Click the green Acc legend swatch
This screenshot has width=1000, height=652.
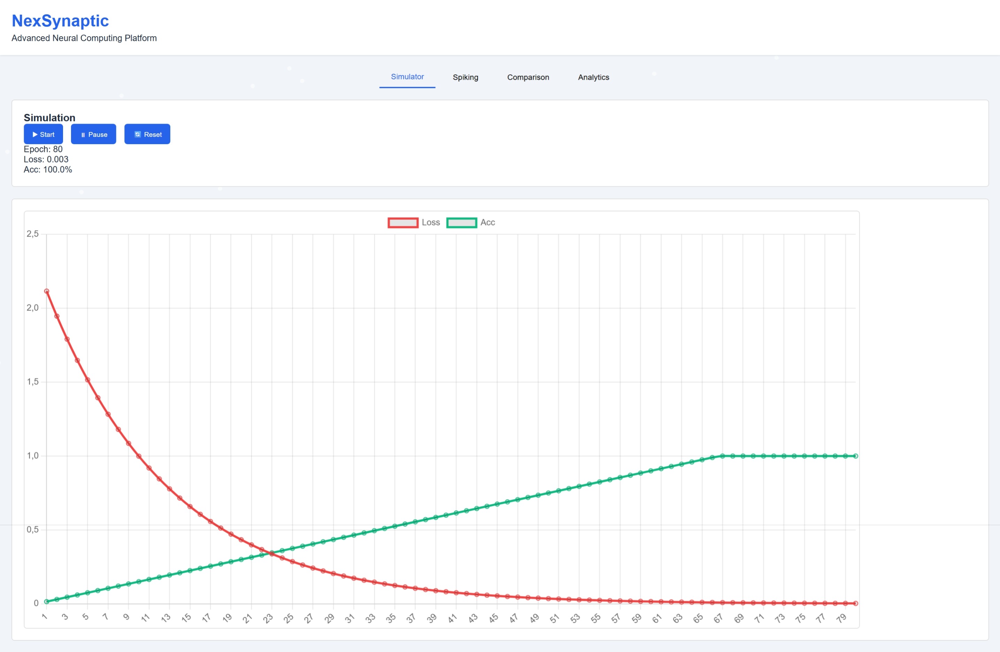[x=461, y=222]
